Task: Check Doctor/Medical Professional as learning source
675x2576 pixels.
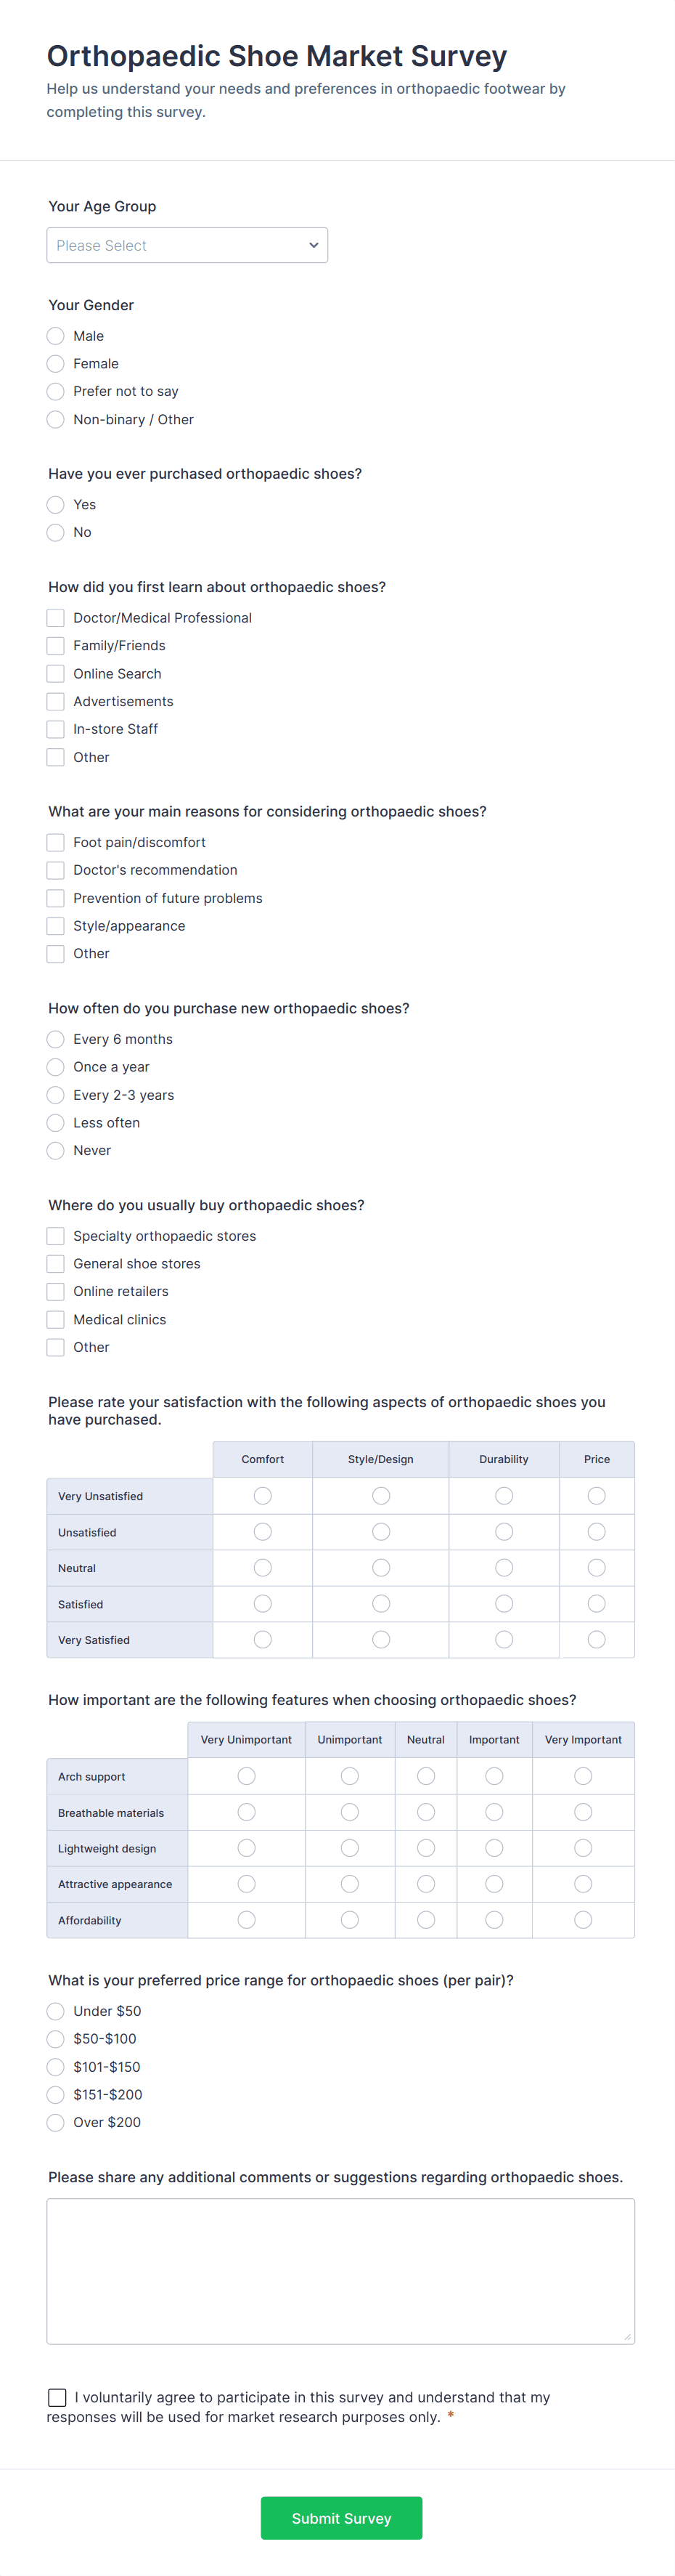Action: [x=55, y=617]
